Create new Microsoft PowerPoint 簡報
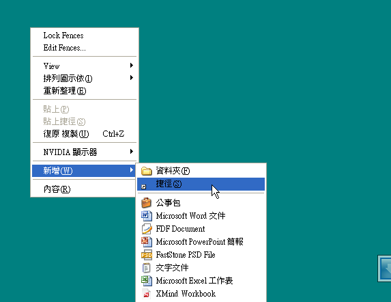 click(201, 242)
